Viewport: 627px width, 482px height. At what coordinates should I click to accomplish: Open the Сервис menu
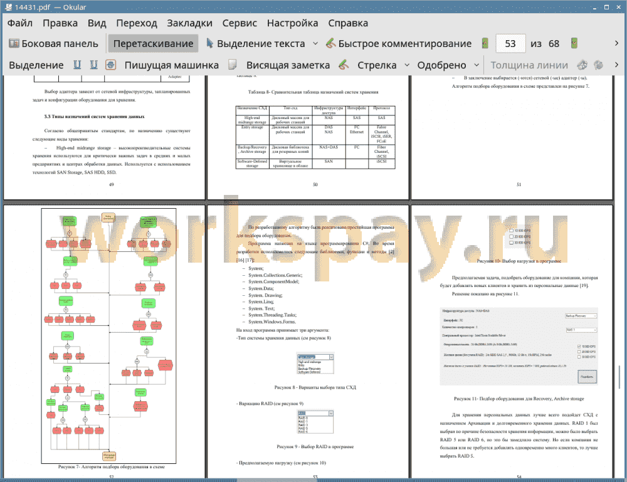coord(240,23)
